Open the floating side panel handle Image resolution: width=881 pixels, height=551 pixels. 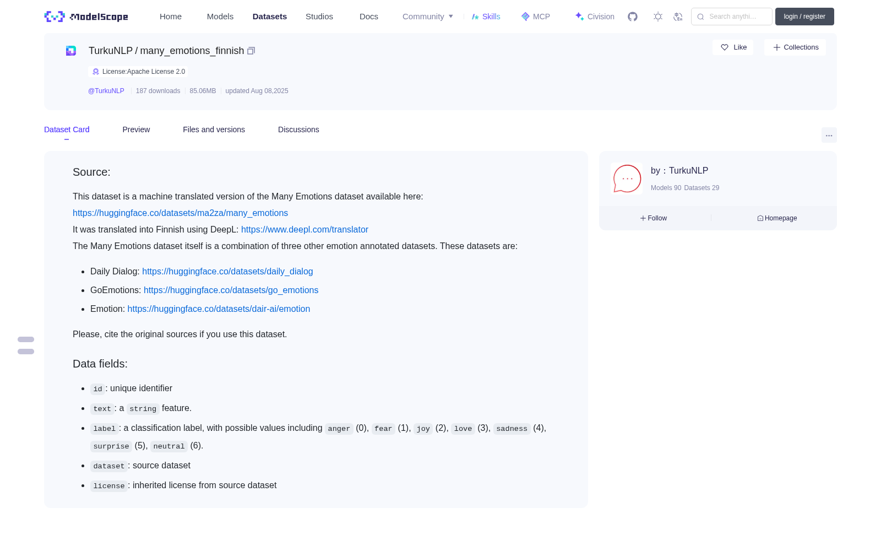[26, 345]
